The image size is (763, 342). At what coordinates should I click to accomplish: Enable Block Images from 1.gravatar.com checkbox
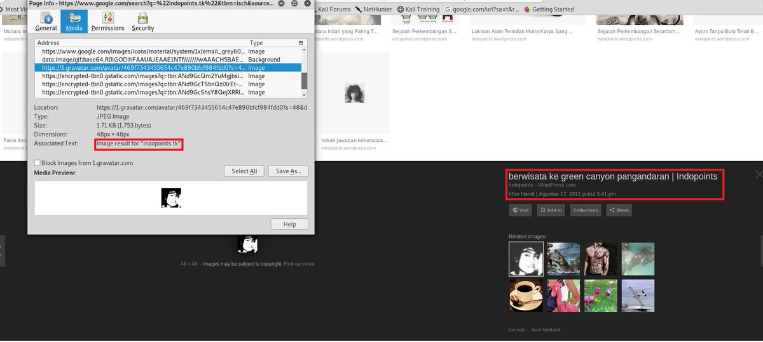click(x=37, y=163)
